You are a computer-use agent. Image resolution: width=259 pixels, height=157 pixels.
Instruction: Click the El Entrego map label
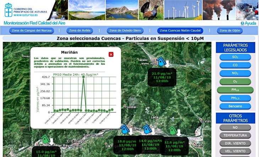pos(76,141)
